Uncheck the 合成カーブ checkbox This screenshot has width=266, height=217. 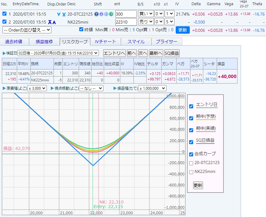191,154
